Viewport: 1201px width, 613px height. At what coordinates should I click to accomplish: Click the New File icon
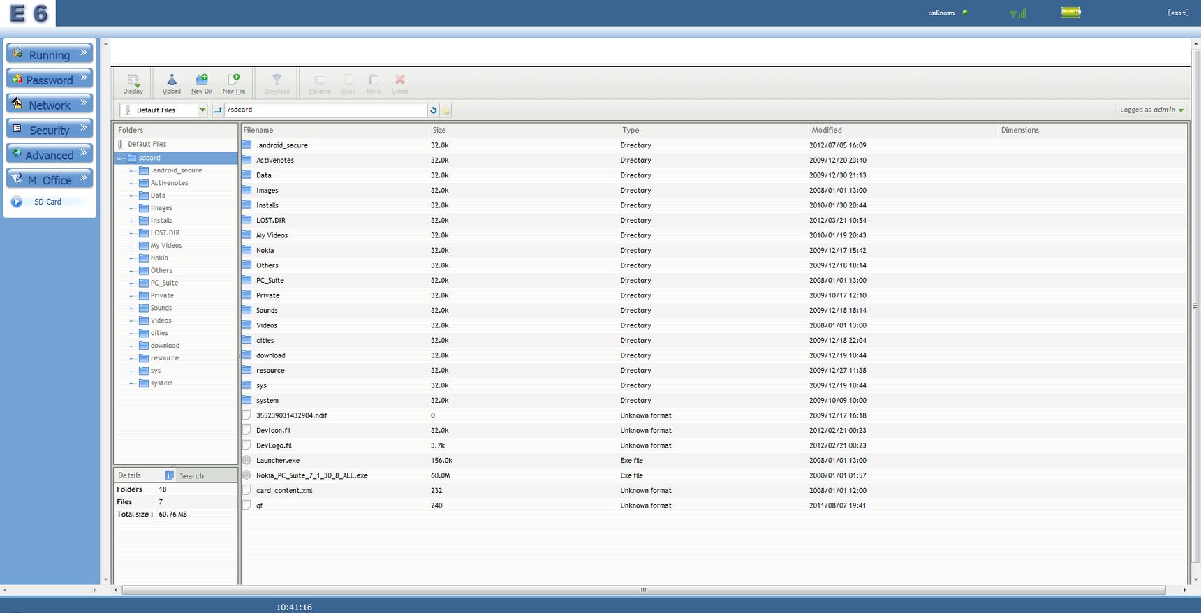234,83
